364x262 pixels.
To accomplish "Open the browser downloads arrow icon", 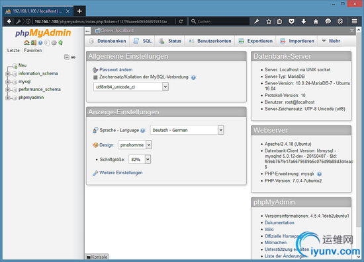I will coord(304,22).
